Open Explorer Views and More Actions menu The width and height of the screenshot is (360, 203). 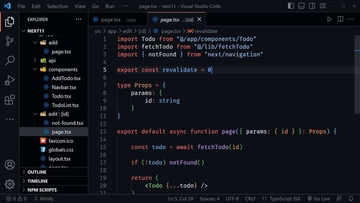tap(79, 19)
